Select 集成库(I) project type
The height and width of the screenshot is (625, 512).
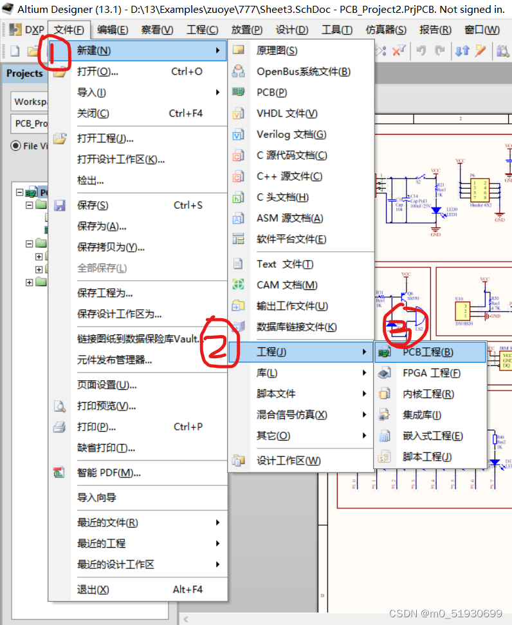[430, 415]
